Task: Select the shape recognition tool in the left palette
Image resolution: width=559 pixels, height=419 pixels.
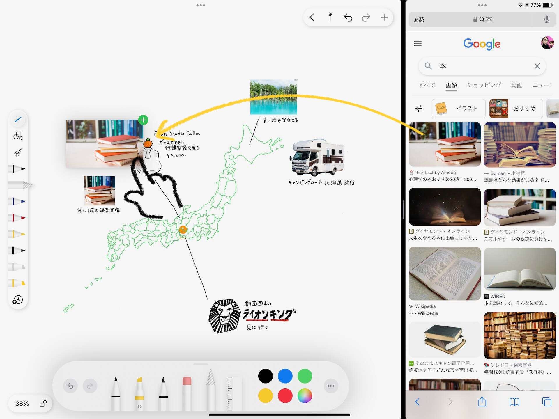Action: 18,136
